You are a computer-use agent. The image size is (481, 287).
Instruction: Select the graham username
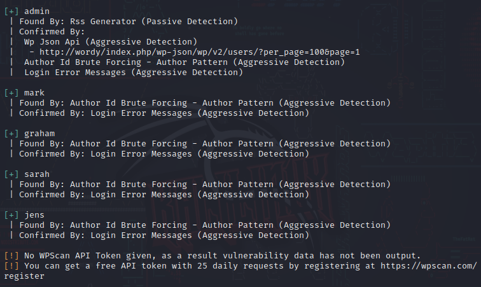point(39,134)
